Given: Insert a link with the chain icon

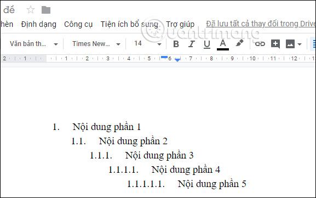Looking at the screenshot, I should coord(260,44).
